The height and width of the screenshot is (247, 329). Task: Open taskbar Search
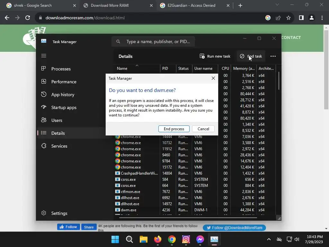[x=129, y=239]
